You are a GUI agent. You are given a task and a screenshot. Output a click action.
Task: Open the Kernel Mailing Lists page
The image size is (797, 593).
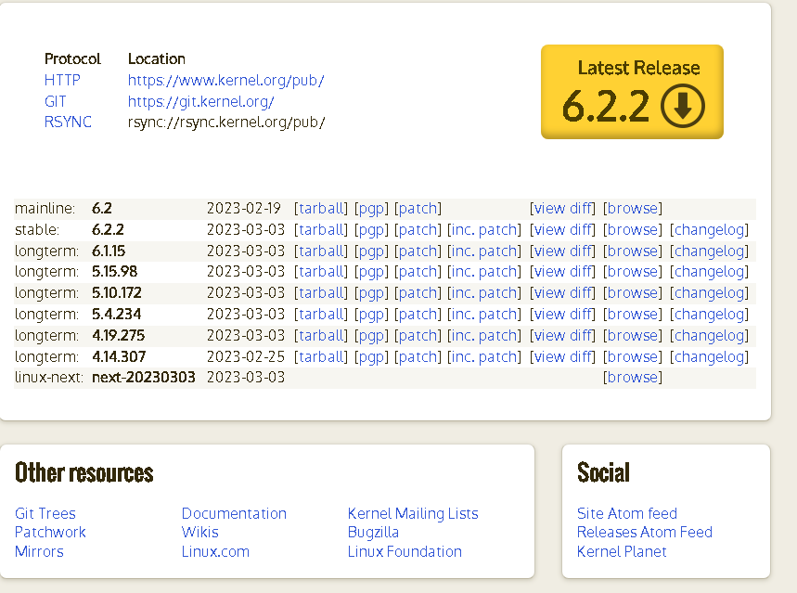[x=412, y=513]
